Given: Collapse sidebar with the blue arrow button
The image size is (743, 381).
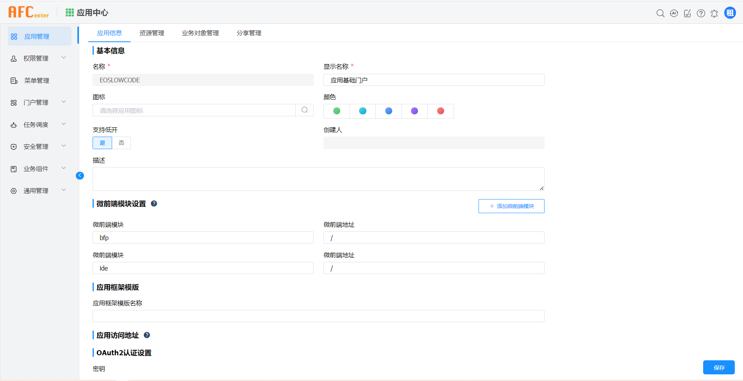Looking at the screenshot, I should (80, 176).
